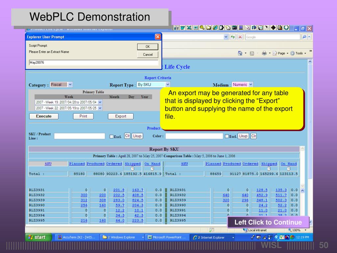This screenshot has width=337, height=253.
Task: Expand the Print button dropdown arrow
Action: pyautogui.click(x=270, y=53)
